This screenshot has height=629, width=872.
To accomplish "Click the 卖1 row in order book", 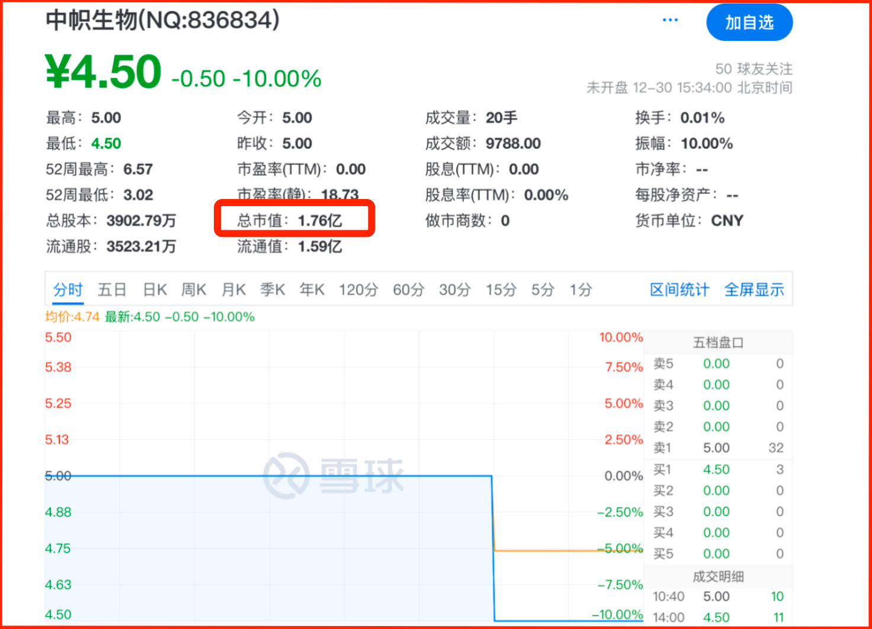I will (717, 448).
